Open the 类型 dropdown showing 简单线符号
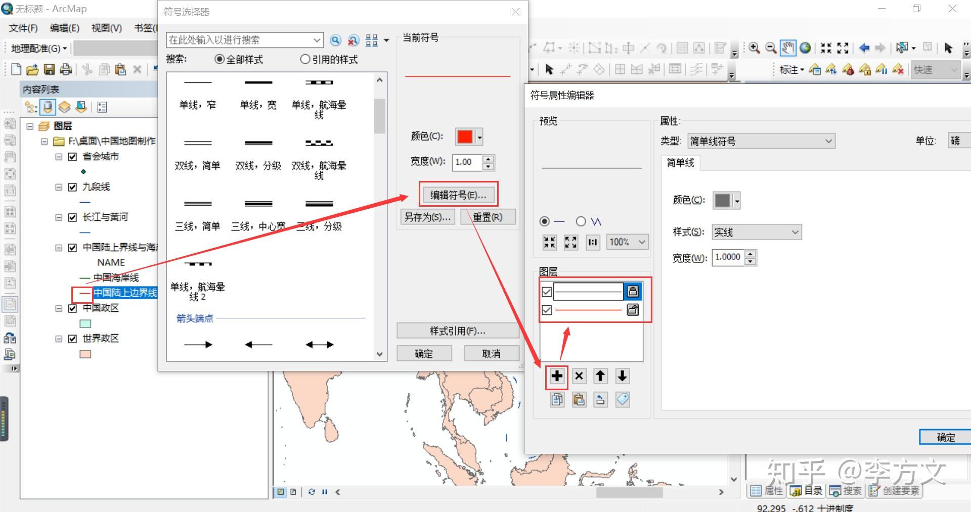This screenshot has height=512, width=971. coord(828,141)
